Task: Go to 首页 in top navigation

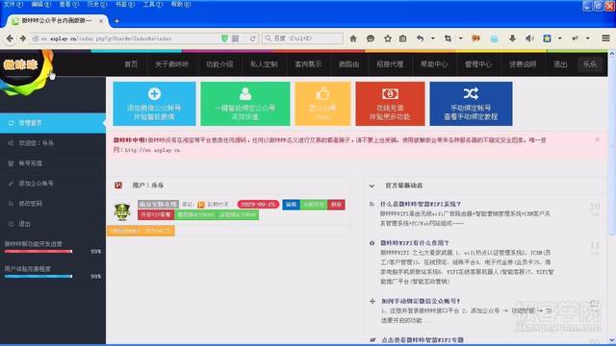Action: (131, 64)
